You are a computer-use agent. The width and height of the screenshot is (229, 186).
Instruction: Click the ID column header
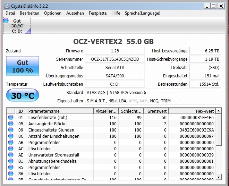pos(20,111)
